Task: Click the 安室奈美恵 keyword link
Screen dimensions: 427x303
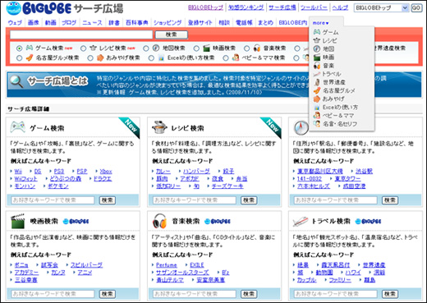Action: (x=210, y=280)
